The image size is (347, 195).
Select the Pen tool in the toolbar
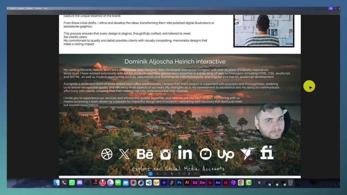click(x=172, y=174)
